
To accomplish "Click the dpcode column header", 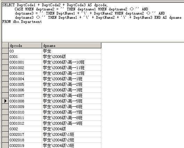I will (x=25, y=46).
